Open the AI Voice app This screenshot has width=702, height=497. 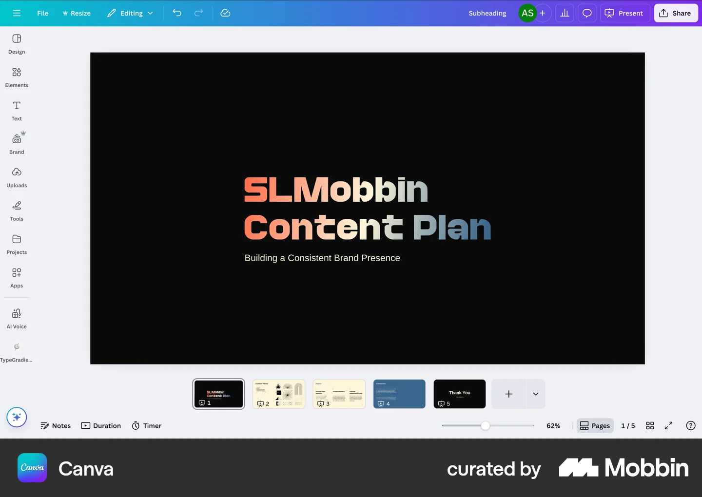point(17,319)
